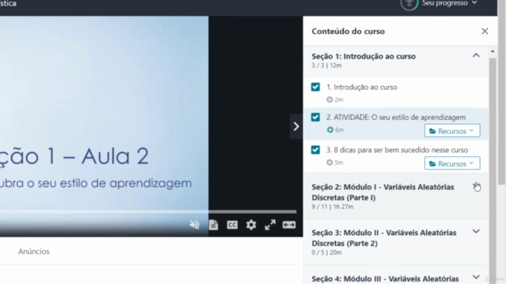Image resolution: width=506 pixels, height=284 pixels.
Task: Toggle expanded view with horizontal arrows icon
Action: [x=289, y=225]
